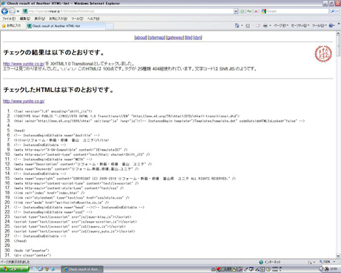Screen dimensions: 341x273
Task: Select the Check result of Another HTML-lint tab
Action: (x=65, y=26)
